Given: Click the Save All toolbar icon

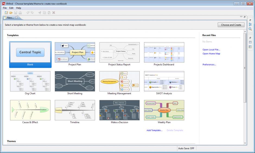Looking at the screenshot, I should coord(20,13).
